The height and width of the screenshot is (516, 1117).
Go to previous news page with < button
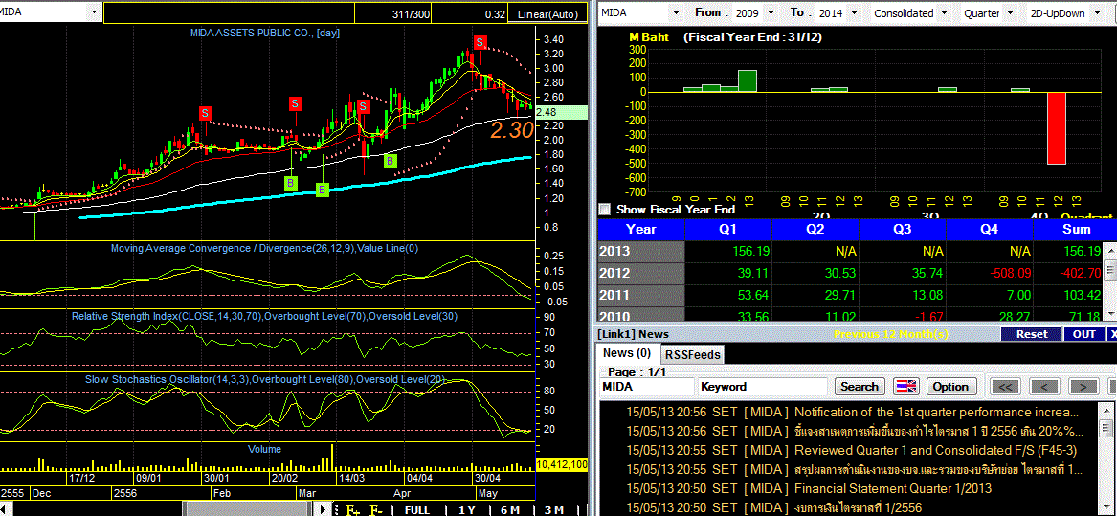click(1043, 387)
